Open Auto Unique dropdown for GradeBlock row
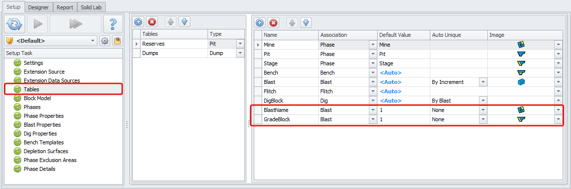 (483, 119)
